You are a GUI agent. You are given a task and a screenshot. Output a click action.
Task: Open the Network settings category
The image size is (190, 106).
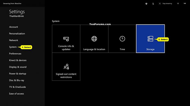[x=14, y=40]
